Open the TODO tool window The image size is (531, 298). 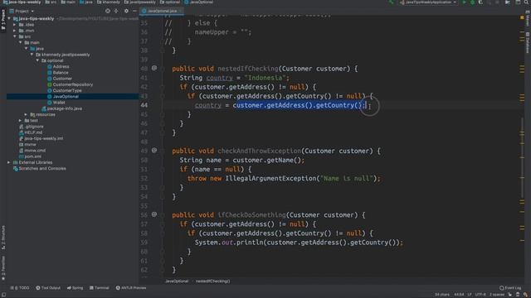point(20,288)
